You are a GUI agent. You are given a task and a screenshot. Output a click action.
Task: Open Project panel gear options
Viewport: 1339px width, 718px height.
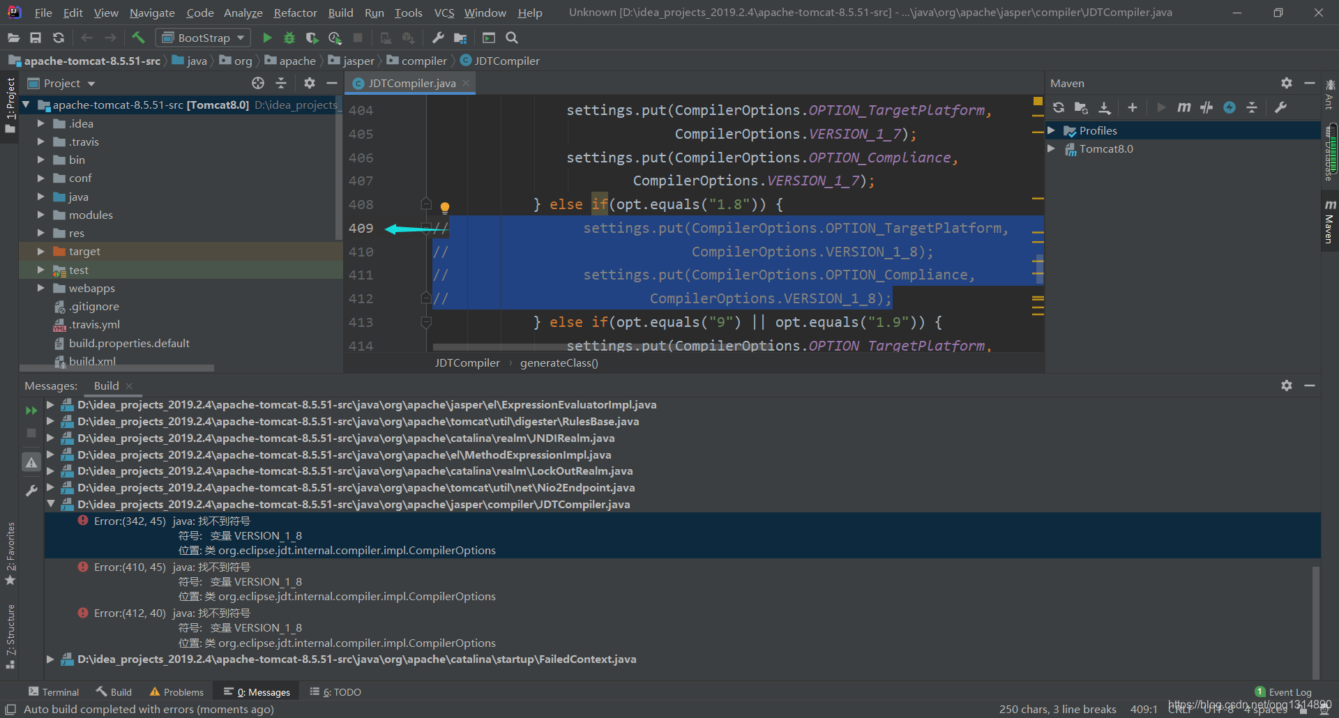(310, 83)
